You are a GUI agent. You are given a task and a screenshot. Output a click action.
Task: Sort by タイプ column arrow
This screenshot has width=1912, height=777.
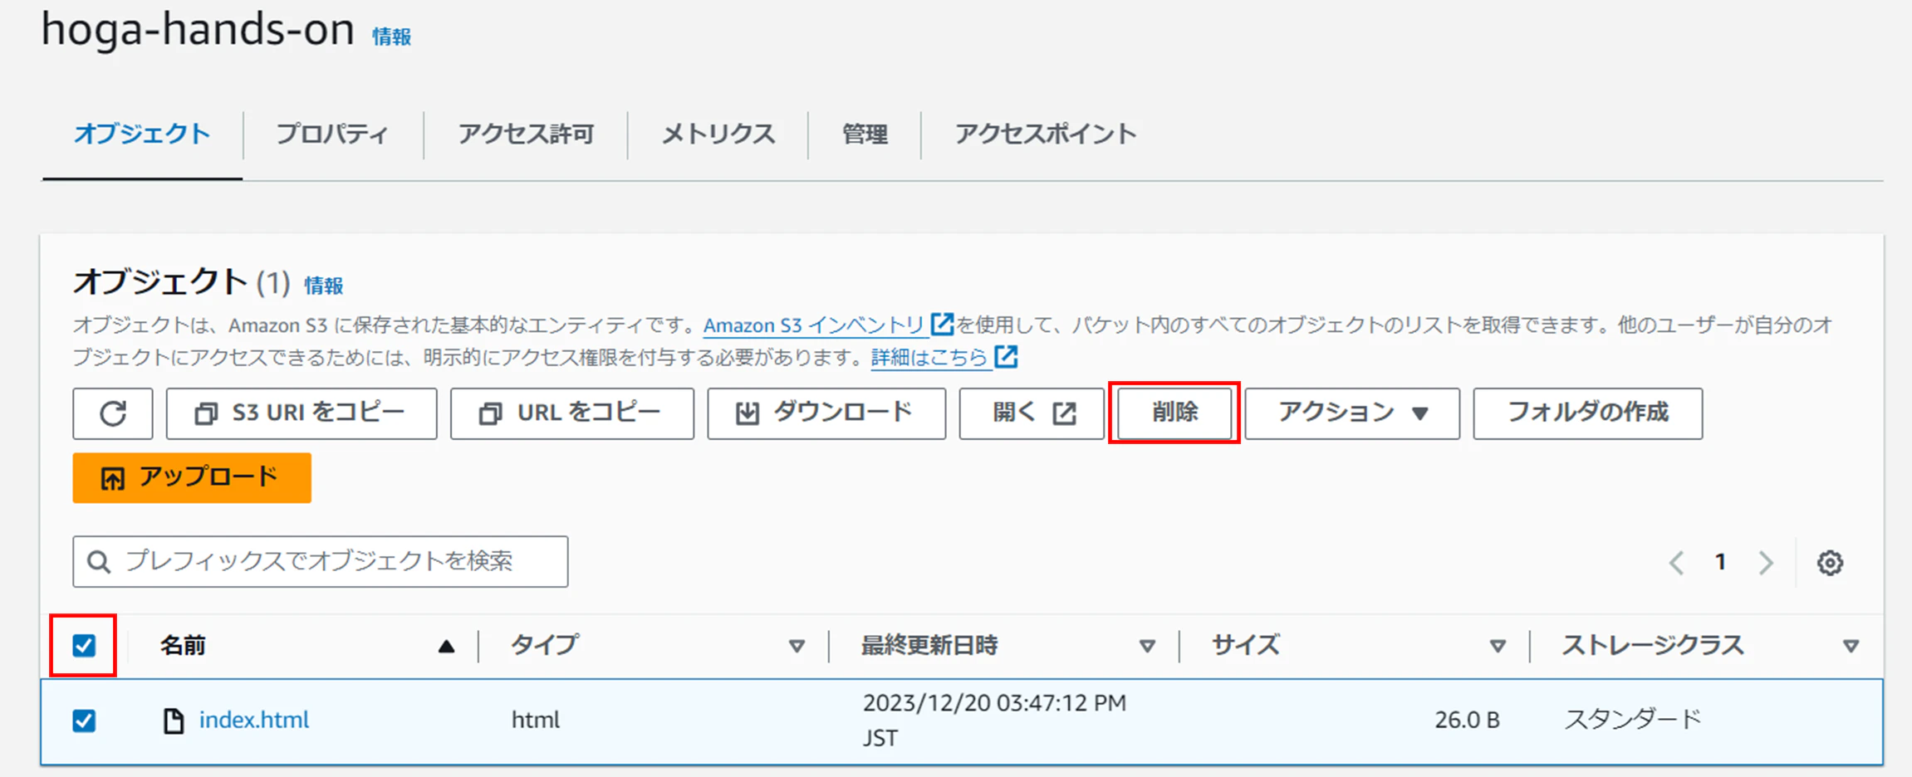tap(797, 646)
